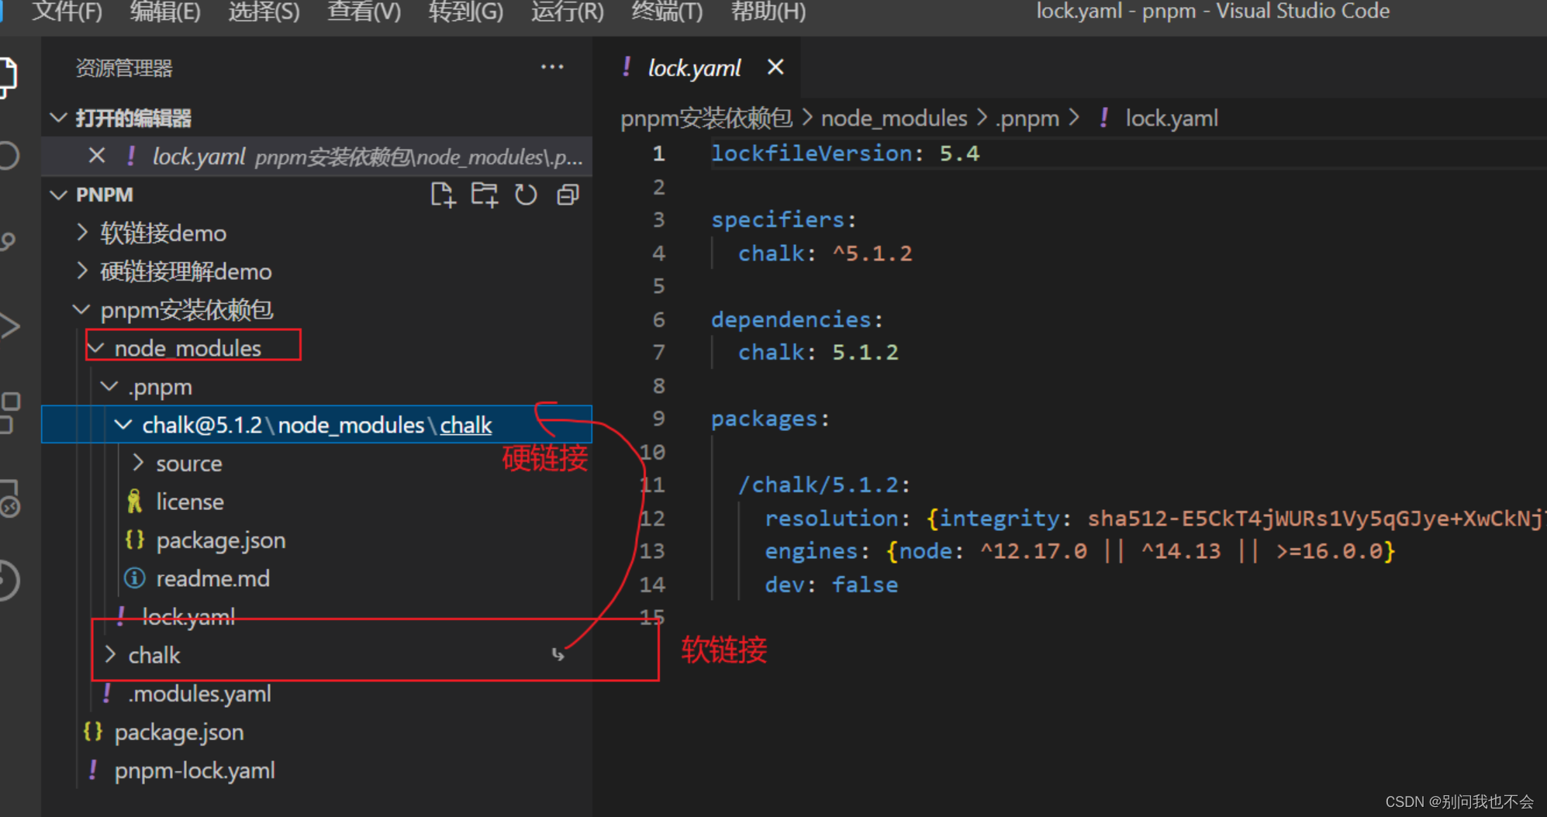Expand the 硬链接理解demo folder

[x=82, y=271]
